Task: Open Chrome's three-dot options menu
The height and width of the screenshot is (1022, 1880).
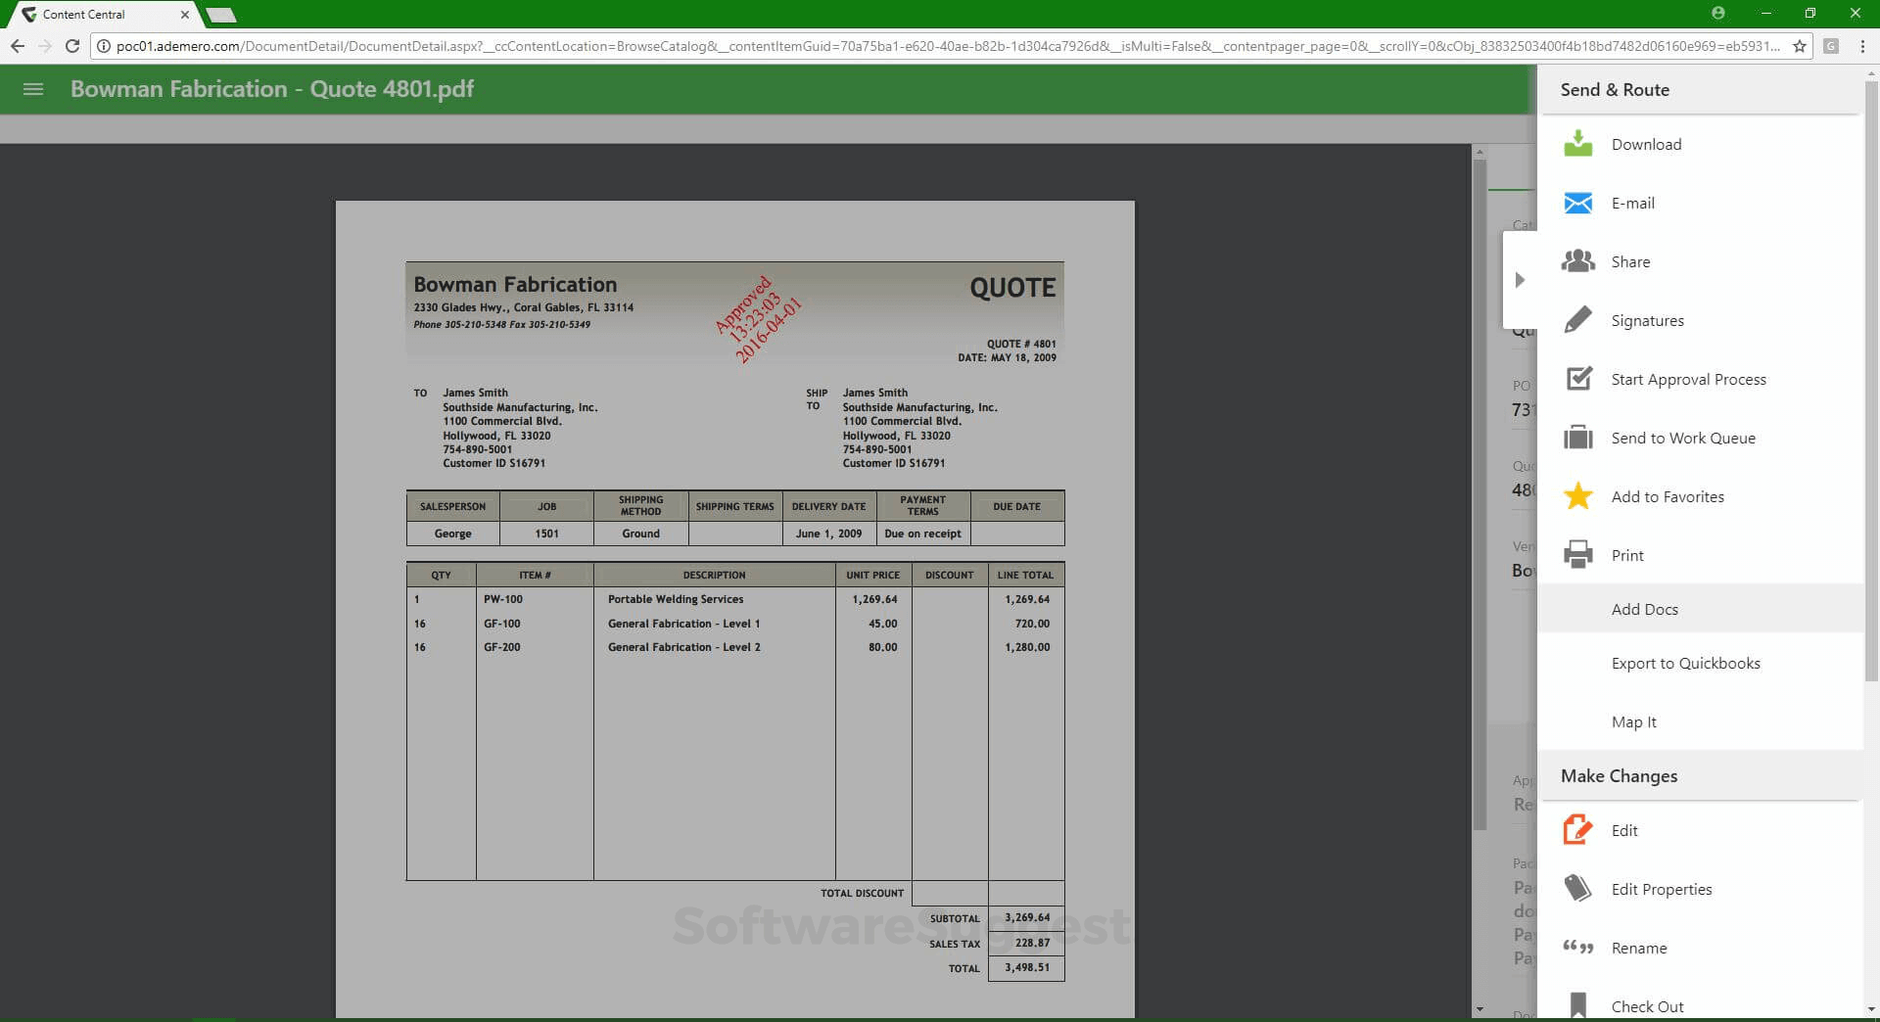Action: (x=1864, y=46)
